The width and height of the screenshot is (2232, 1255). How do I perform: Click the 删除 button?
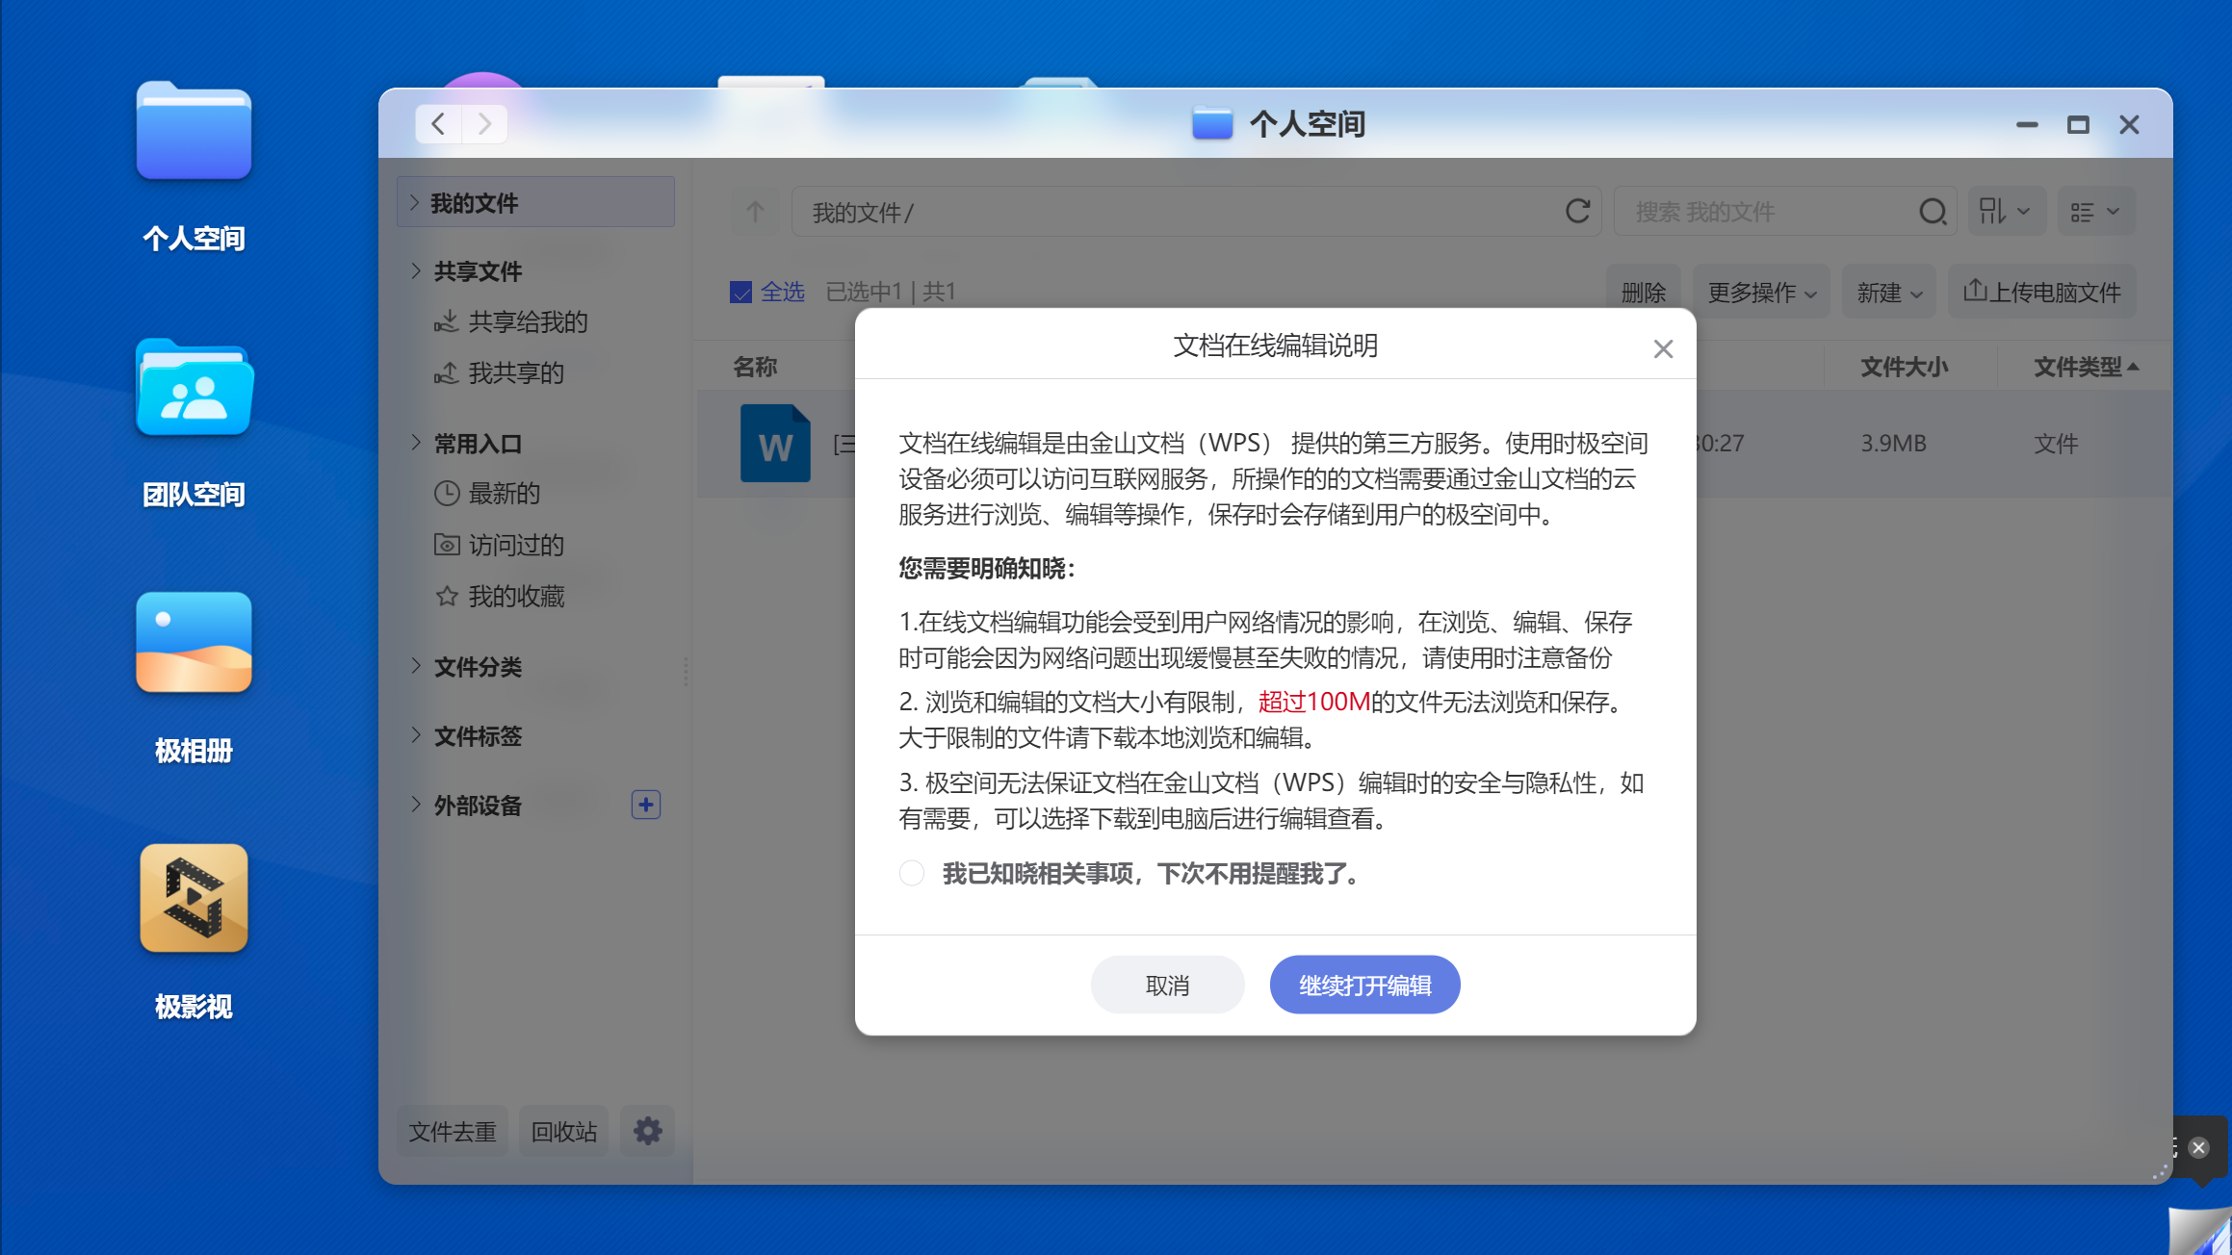1644,292
